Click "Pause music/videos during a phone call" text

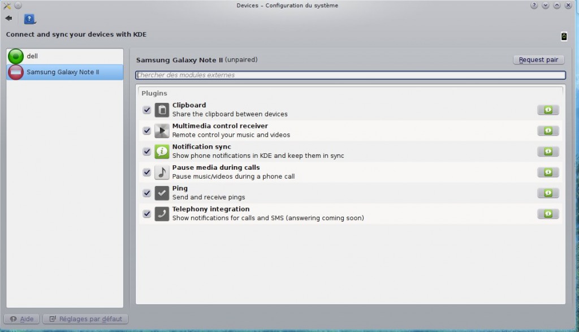[x=234, y=176]
